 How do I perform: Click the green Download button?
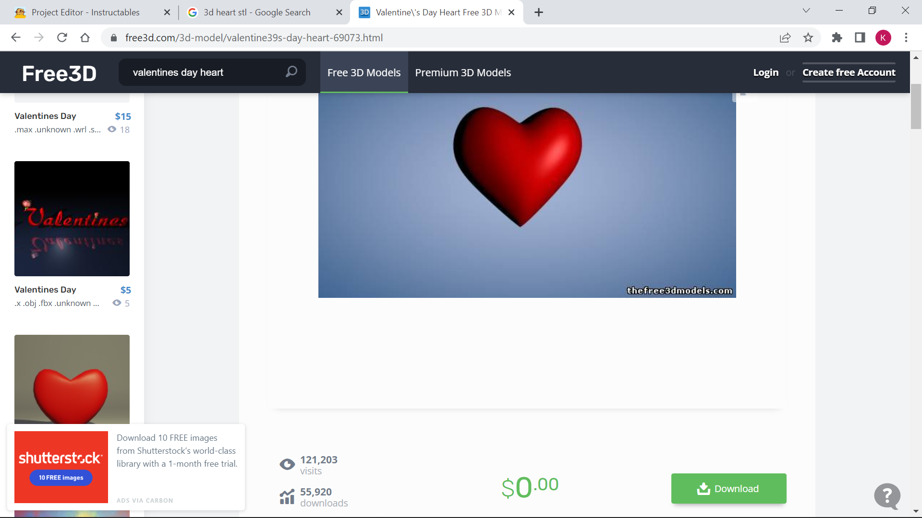point(728,488)
